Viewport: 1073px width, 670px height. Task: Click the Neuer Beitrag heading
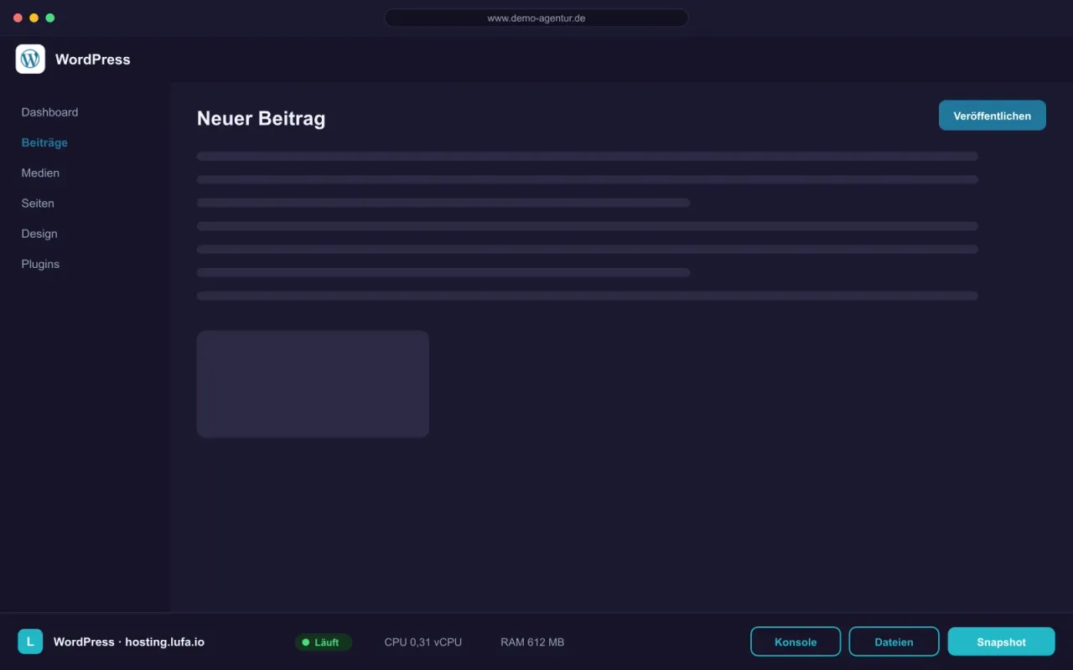tap(261, 119)
